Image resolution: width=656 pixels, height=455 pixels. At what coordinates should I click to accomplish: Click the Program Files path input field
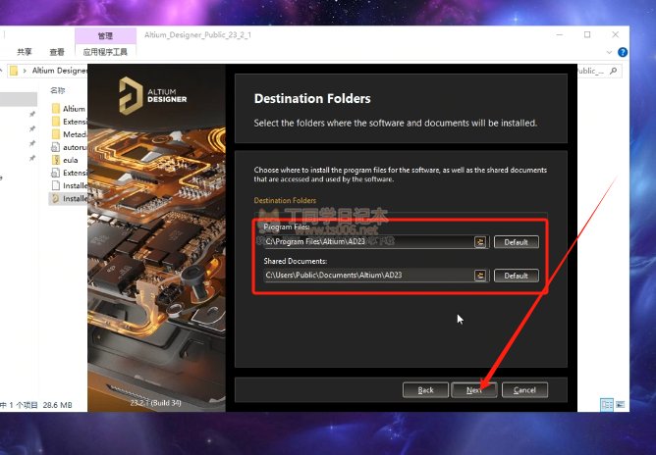pyautogui.click(x=368, y=242)
